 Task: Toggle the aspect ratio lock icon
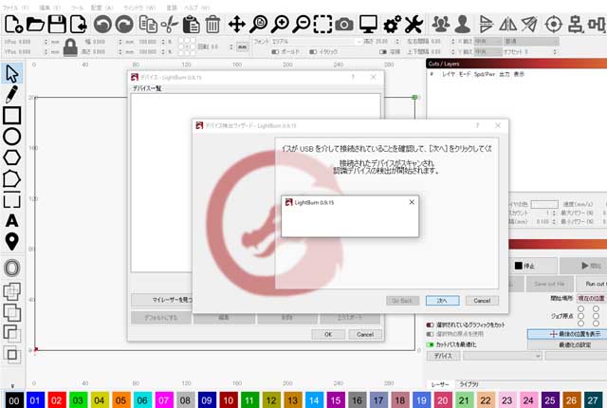click(70, 47)
